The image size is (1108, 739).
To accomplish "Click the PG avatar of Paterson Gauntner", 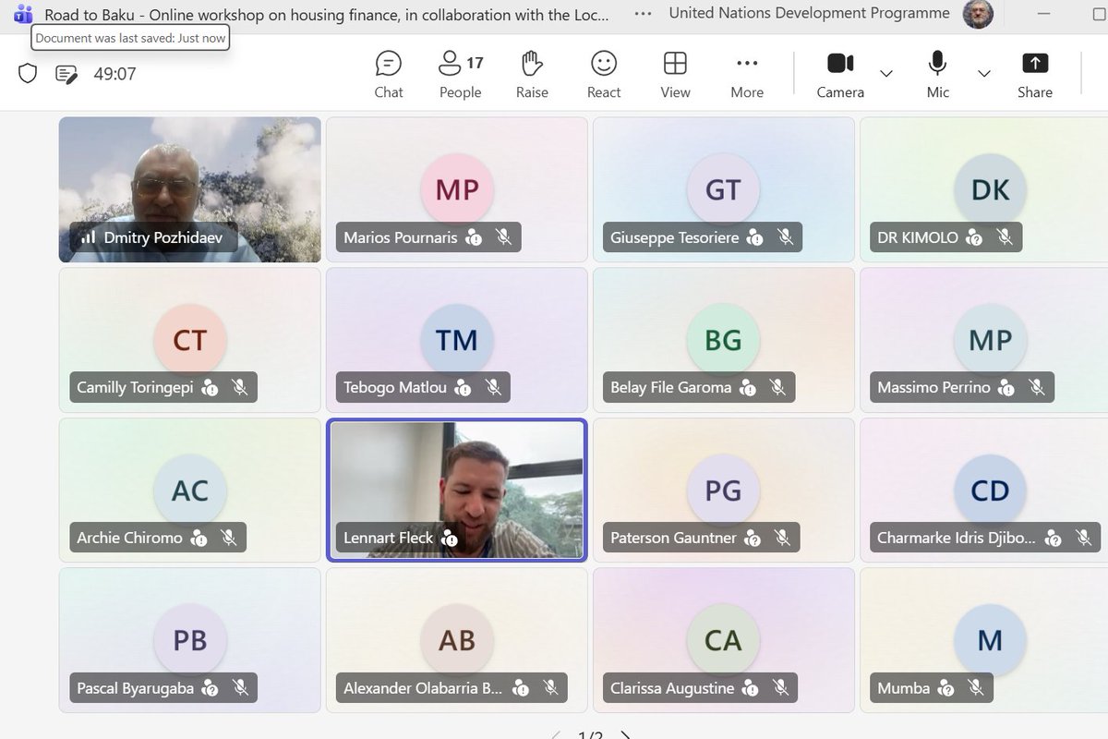I will [x=723, y=491].
